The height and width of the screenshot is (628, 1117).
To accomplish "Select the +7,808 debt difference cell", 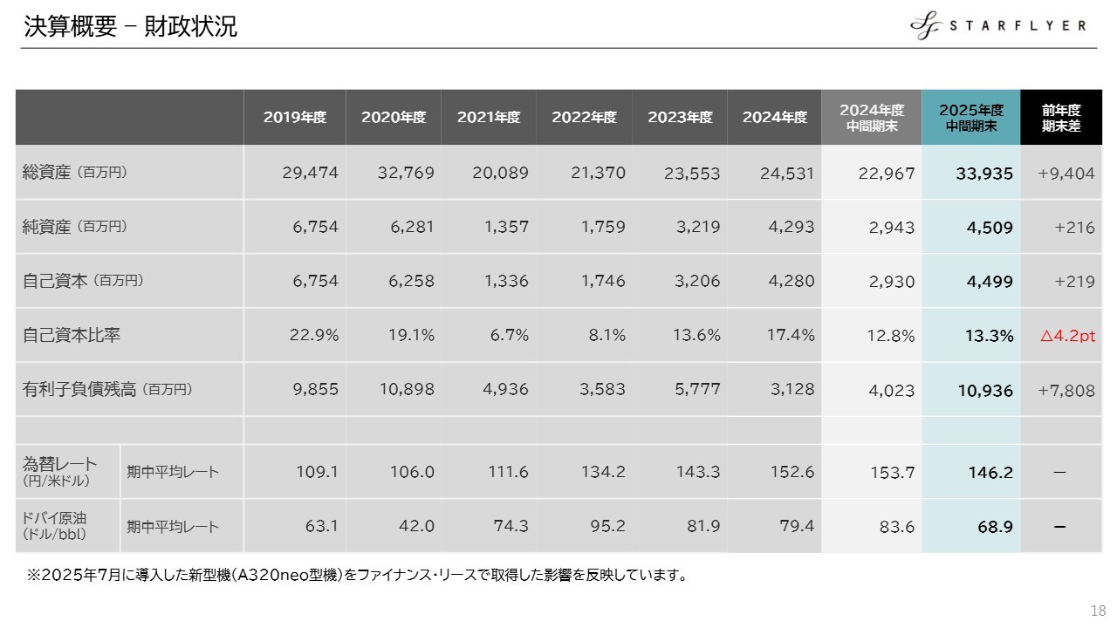I will [x=1066, y=391].
